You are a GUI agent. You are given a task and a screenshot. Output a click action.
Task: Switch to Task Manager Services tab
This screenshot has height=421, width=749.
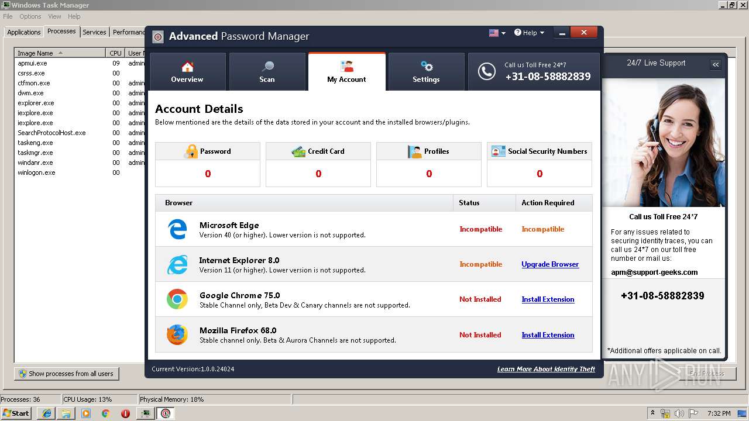point(94,32)
